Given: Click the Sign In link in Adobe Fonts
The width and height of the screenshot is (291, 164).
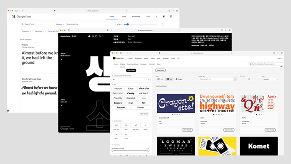Looking at the screenshot, I should pyautogui.click(x=280, y=58).
